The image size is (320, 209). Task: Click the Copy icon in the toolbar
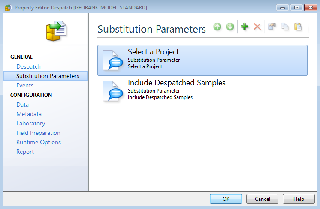(x=285, y=27)
